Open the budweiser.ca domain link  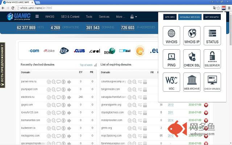(x=28, y=128)
